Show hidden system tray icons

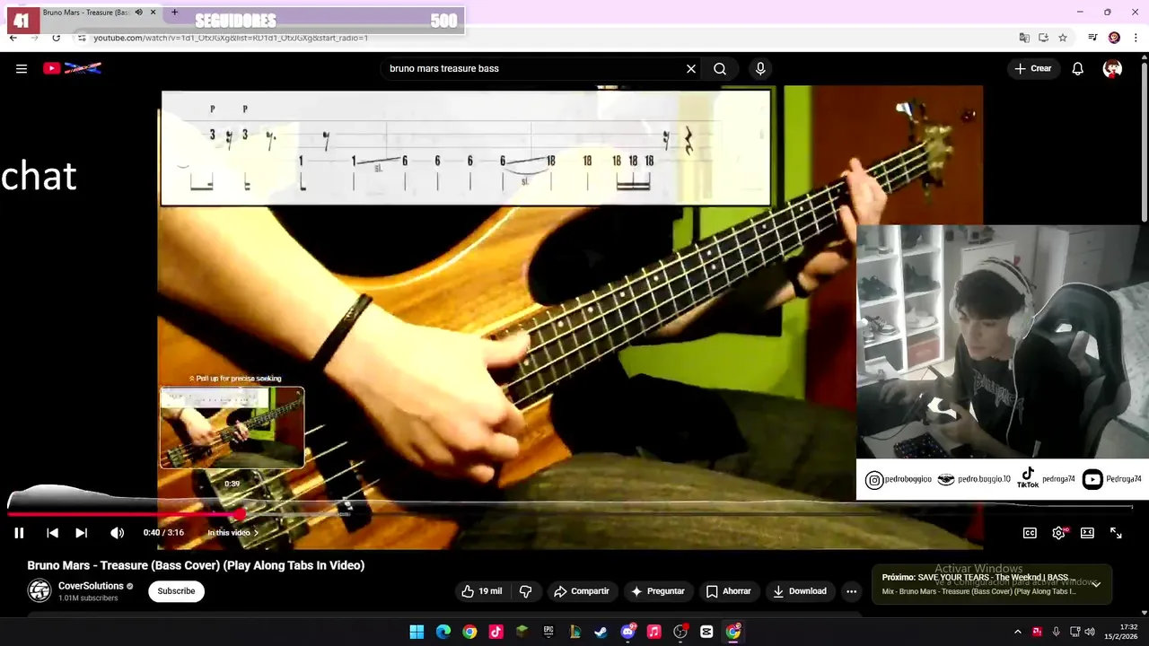(1017, 632)
